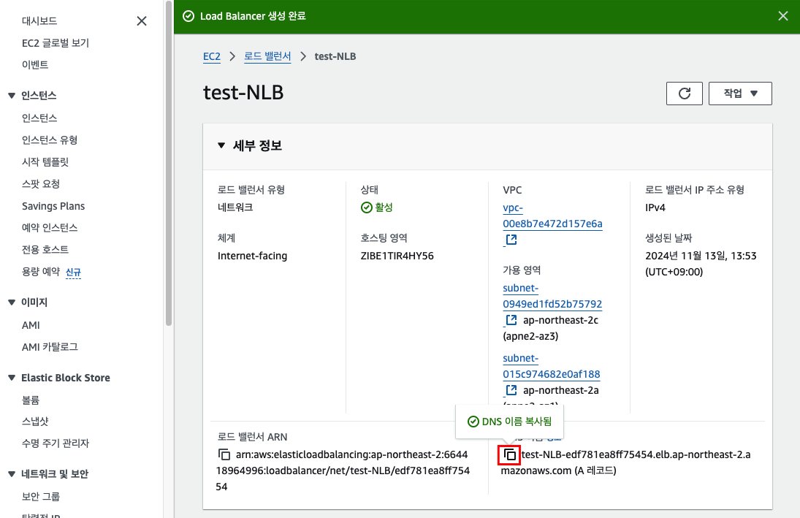Click the sidebar vertical scrollbar
The height and width of the screenshot is (518, 800).
(x=169, y=164)
